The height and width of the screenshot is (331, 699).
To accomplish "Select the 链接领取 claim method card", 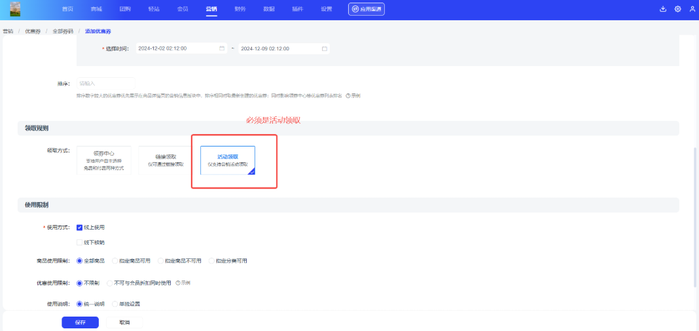I will (x=166, y=160).
